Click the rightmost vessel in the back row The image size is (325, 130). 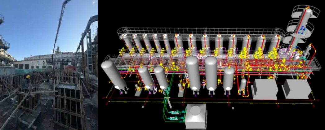click(x=275, y=43)
